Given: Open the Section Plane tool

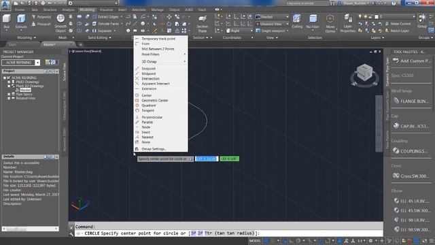Looking at the screenshot, I should [x=203, y=24].
